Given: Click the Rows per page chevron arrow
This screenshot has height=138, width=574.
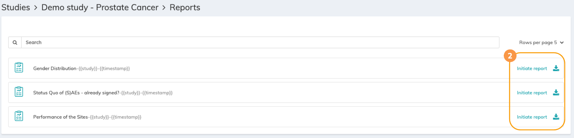Looking at the screenshot, I should click(x=562, y=43).
